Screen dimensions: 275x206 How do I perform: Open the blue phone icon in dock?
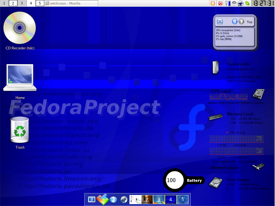tap(113, 199)
